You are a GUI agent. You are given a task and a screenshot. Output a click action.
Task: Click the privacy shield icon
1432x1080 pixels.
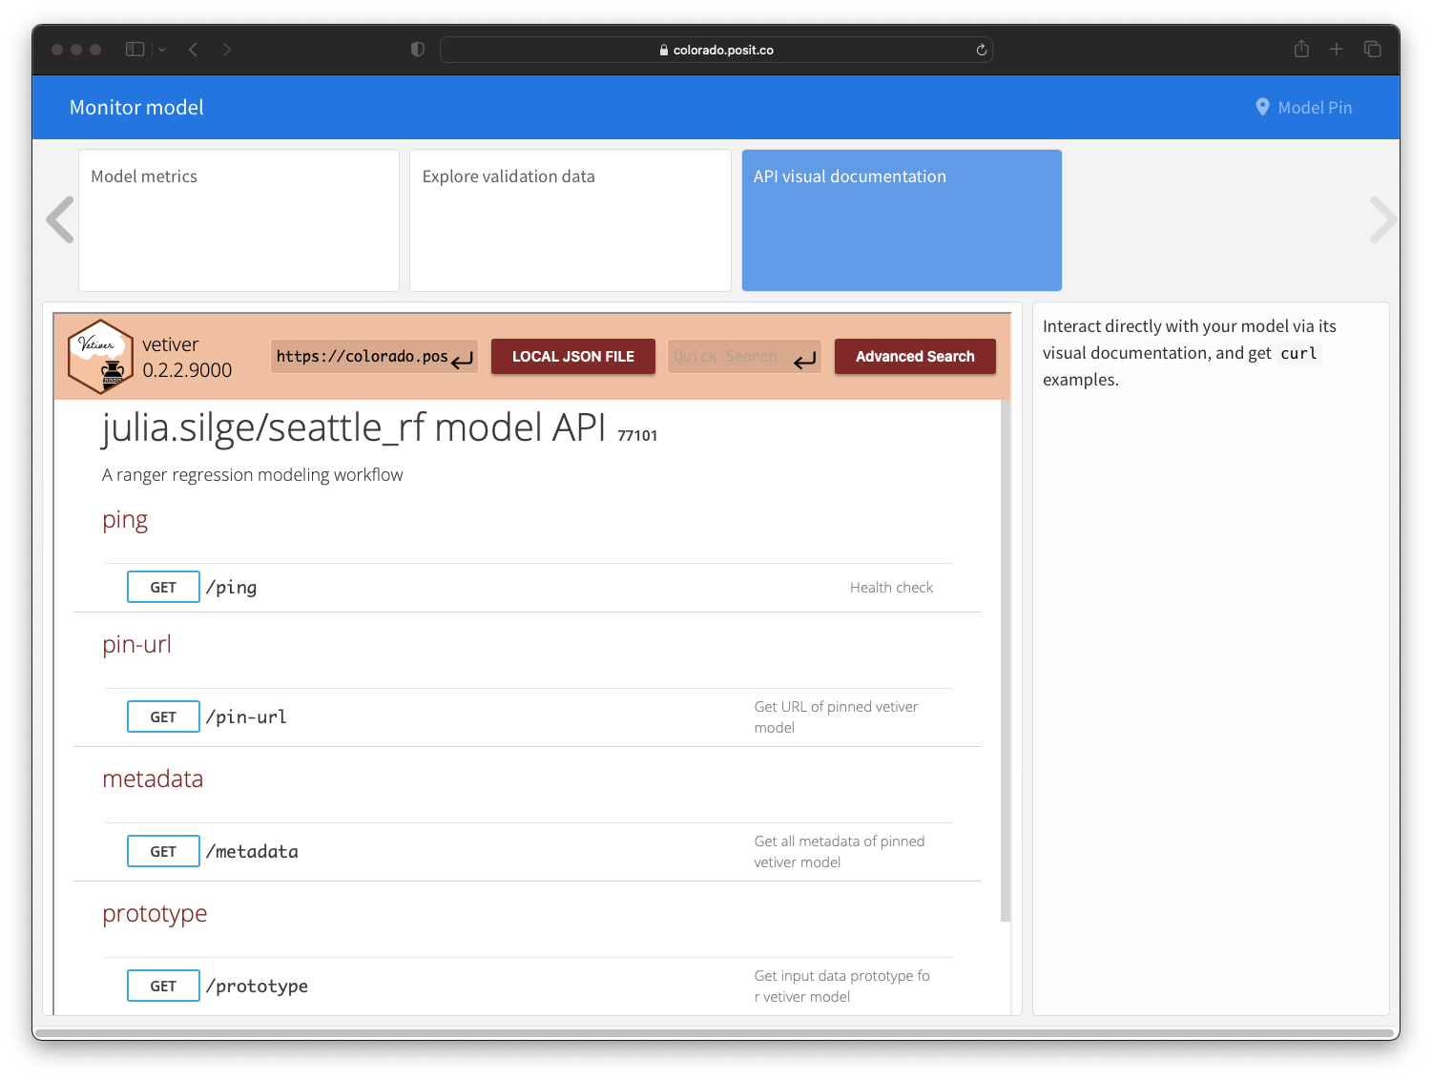418,50
